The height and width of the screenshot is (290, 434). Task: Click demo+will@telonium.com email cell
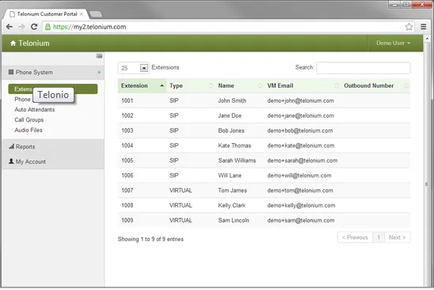(299, 175)
